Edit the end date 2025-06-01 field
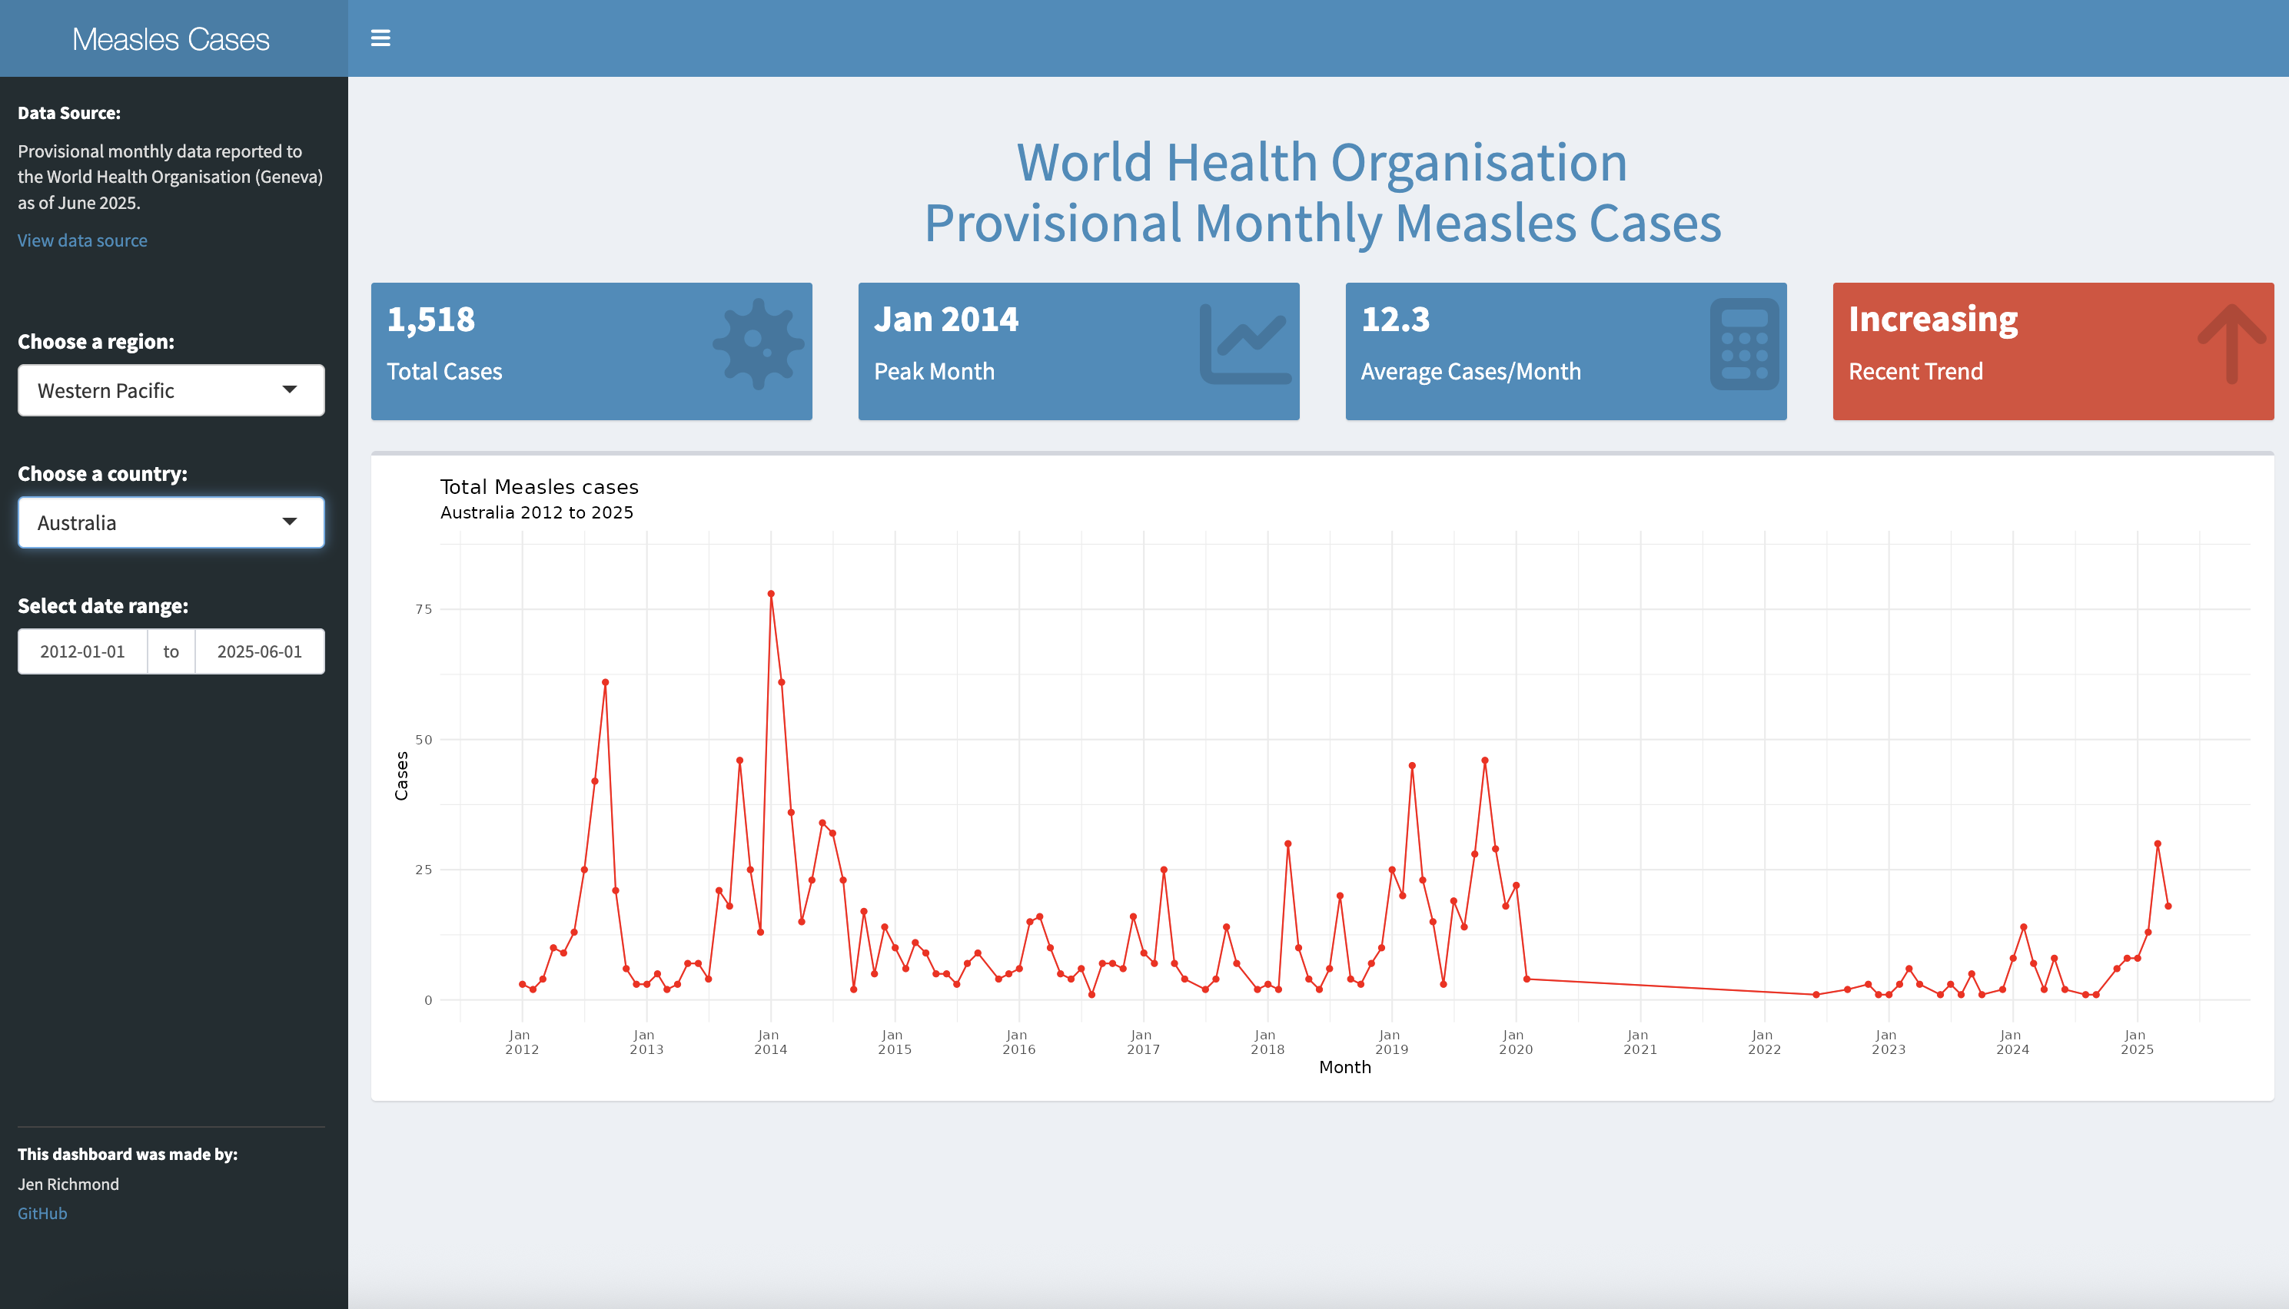This screenshot has height=1309, width=2289. [x=259, y=651]
